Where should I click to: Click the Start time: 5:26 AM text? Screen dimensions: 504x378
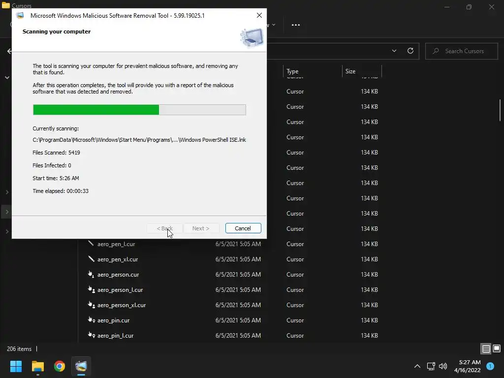tap(56, 178)
